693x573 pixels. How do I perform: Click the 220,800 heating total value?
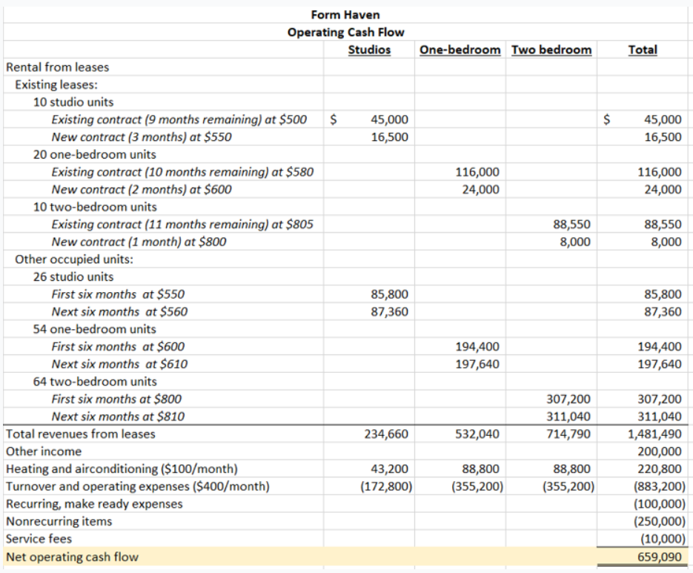pos(660,468)
